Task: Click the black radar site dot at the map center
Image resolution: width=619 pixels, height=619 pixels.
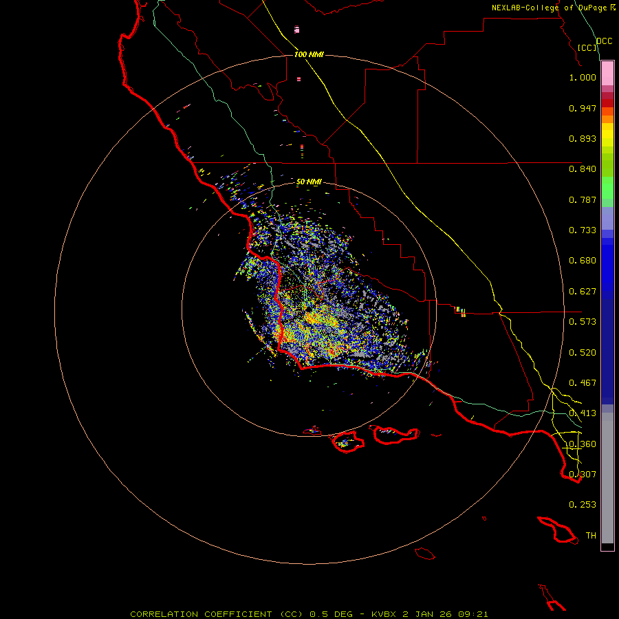Action: (309, 309)
